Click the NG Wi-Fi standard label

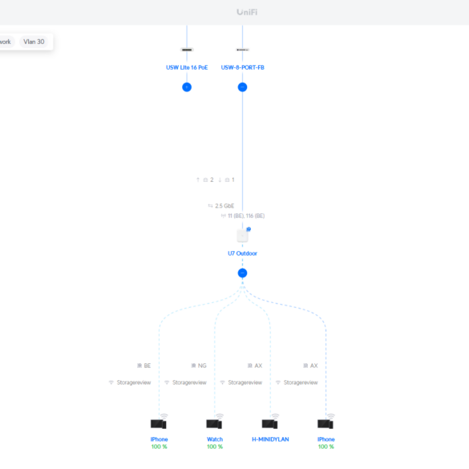199,366
